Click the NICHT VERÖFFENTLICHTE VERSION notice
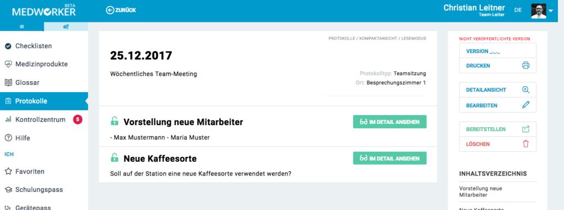 coord(495,39)
